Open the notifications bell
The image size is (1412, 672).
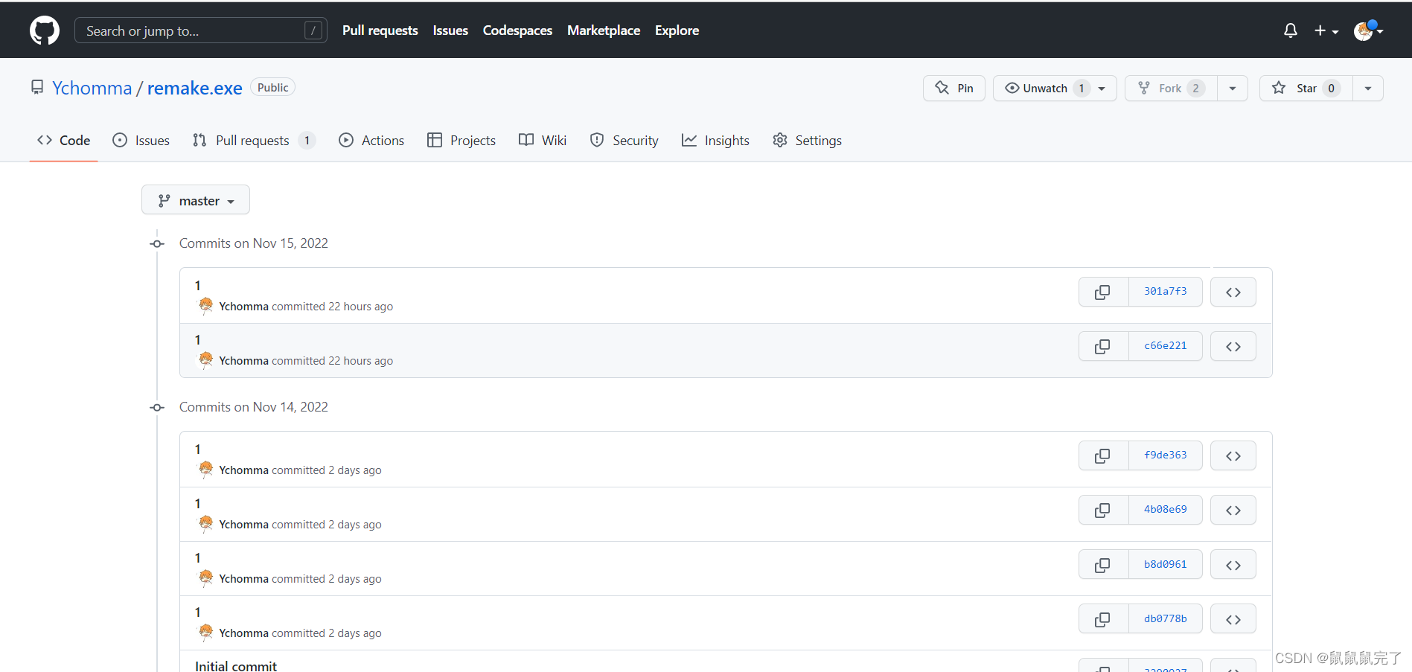(1291, 31)
